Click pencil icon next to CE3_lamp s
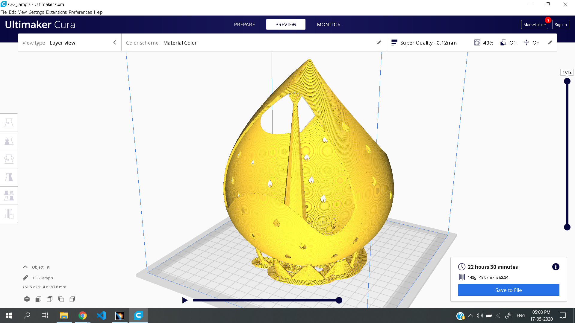This screenshot has height=323, width=575. 25,278
